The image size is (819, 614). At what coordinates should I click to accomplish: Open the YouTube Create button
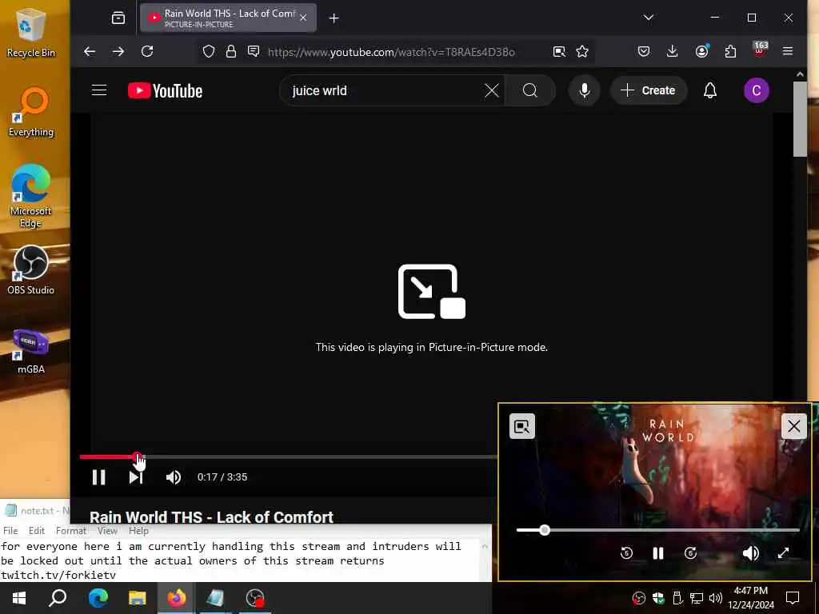(648, 91)
